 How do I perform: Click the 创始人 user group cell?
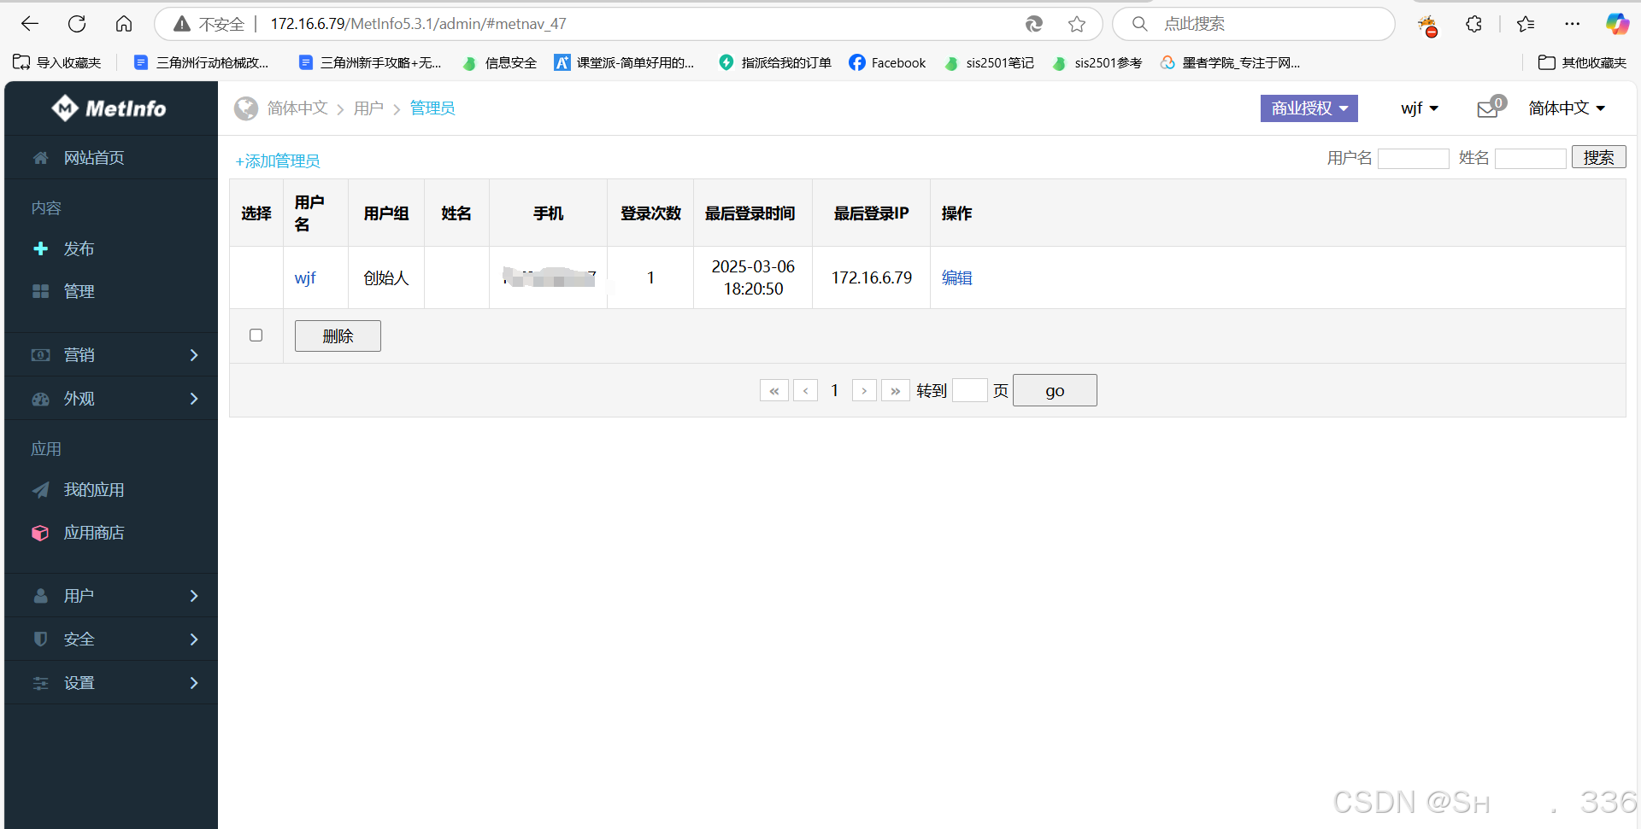(385, 277)
